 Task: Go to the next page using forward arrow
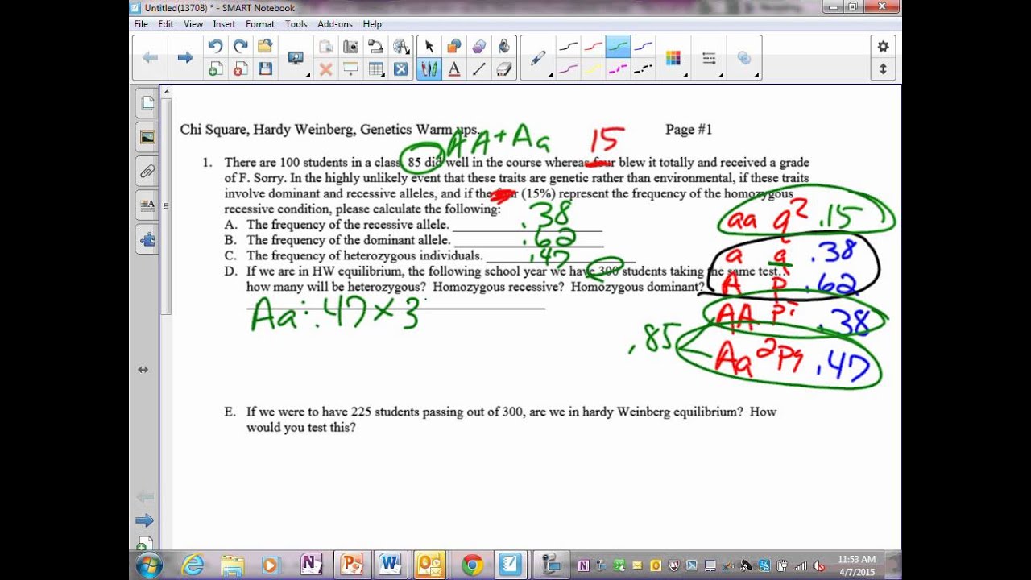click(184, 57)
